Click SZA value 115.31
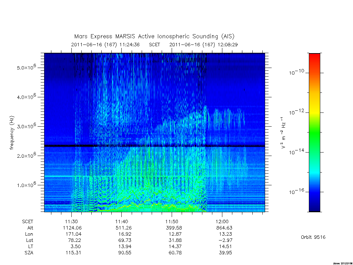 coord(73,253)
